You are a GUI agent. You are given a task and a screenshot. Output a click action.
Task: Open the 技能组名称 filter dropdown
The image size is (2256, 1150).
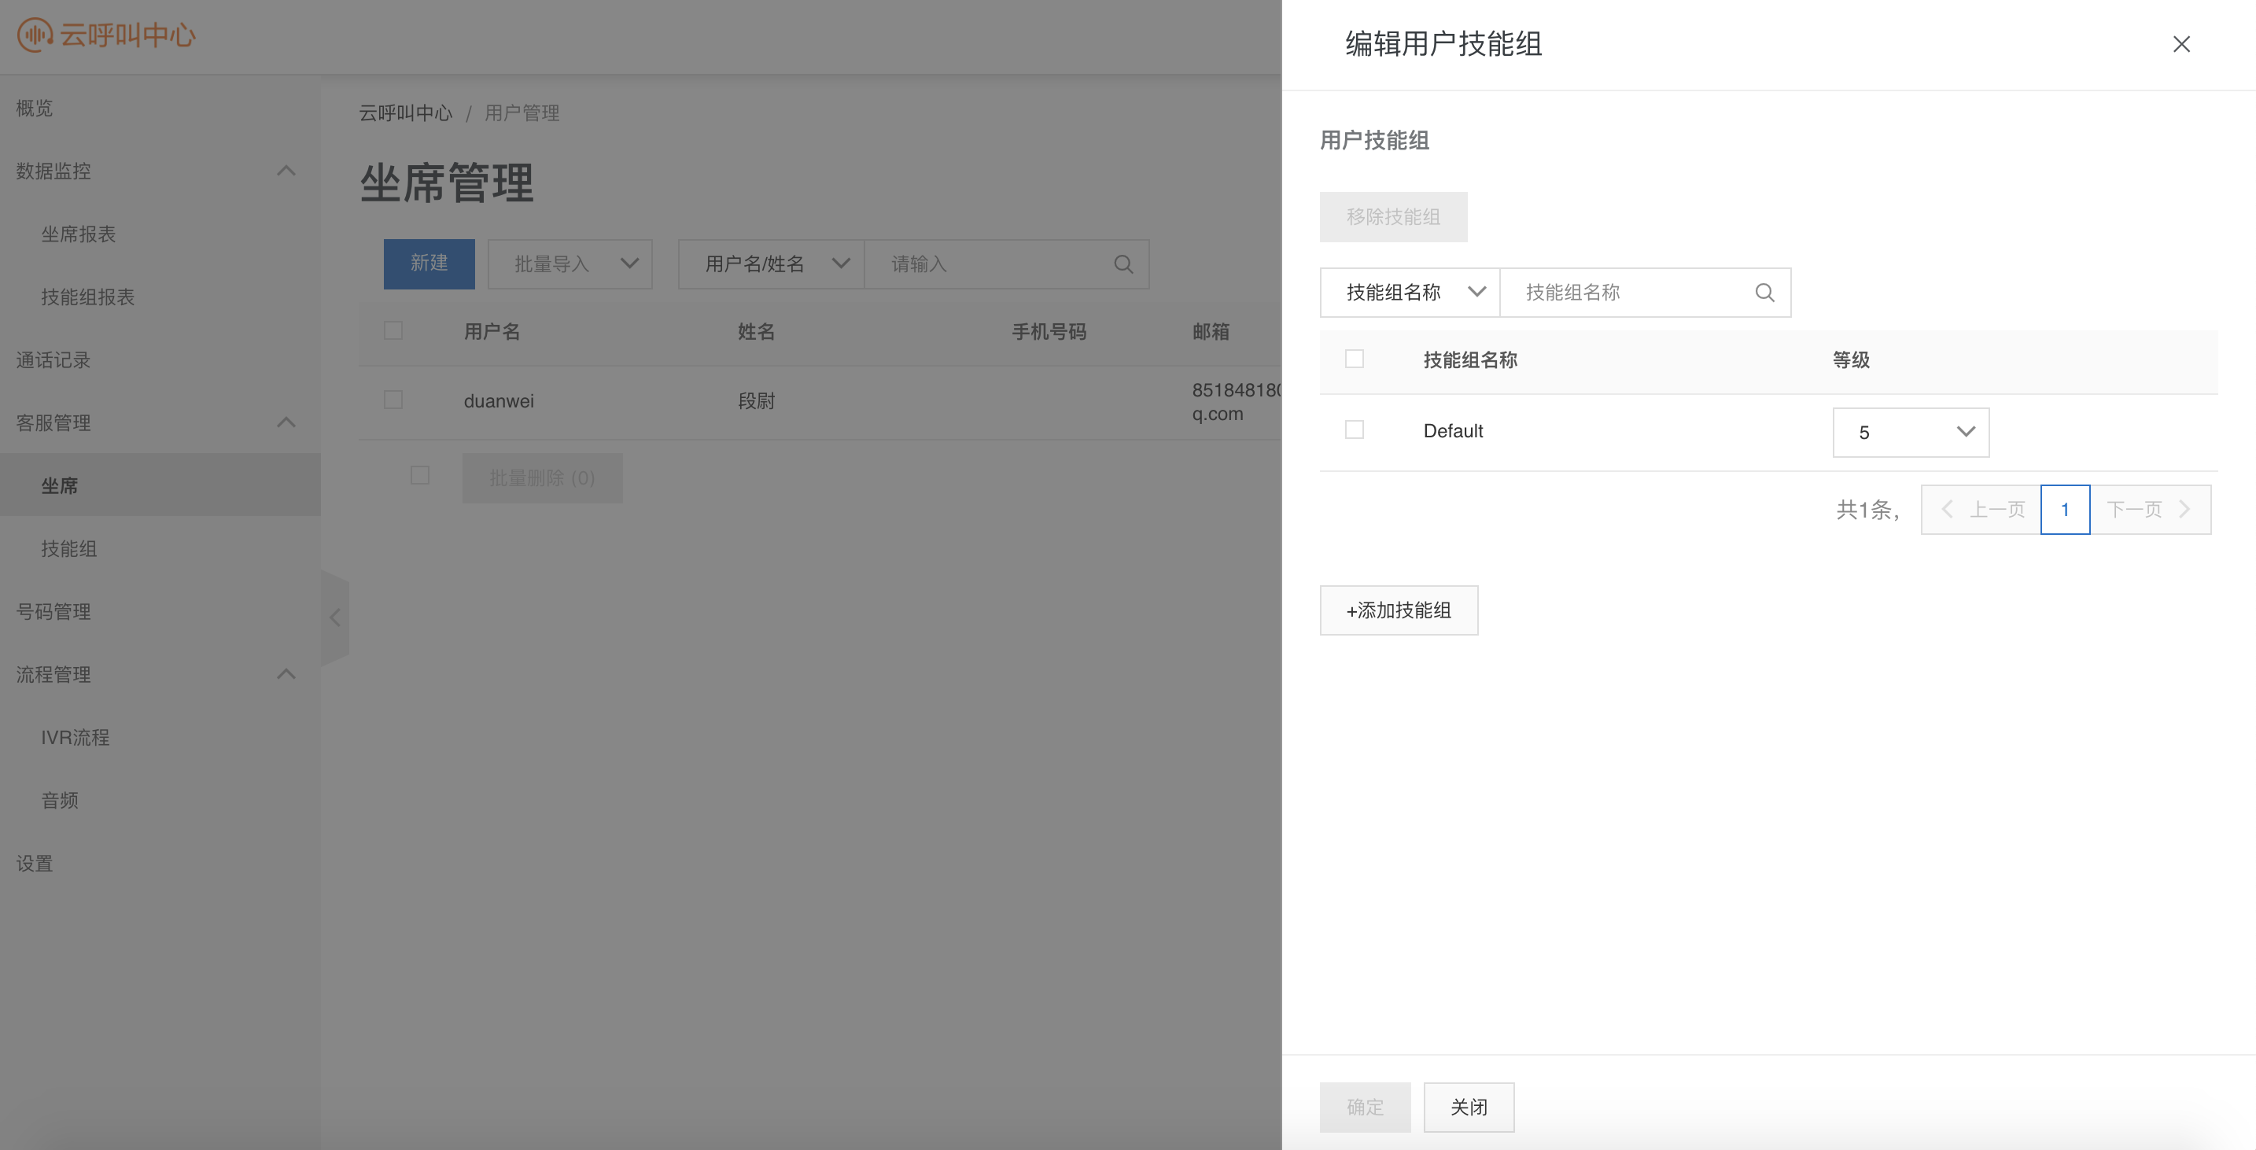(x=1409, y=293)
